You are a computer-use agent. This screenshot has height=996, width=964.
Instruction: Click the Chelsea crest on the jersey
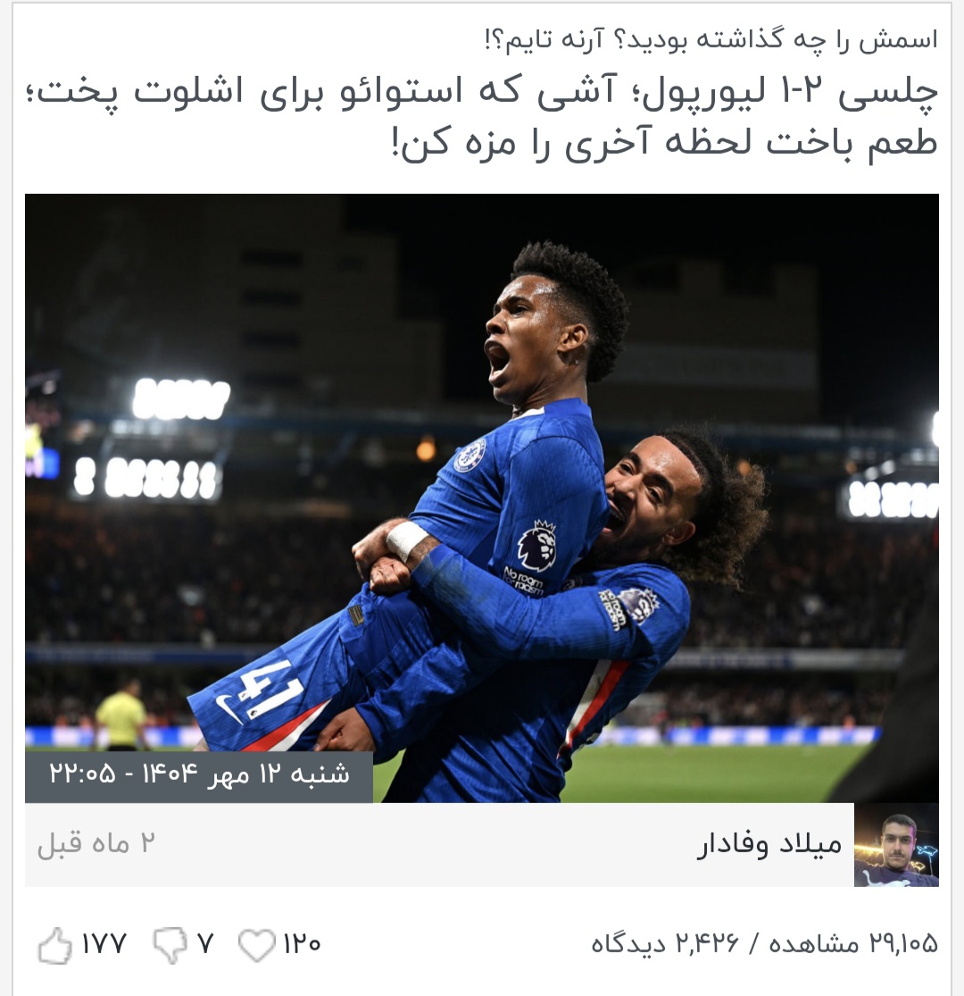pos(470,456)
